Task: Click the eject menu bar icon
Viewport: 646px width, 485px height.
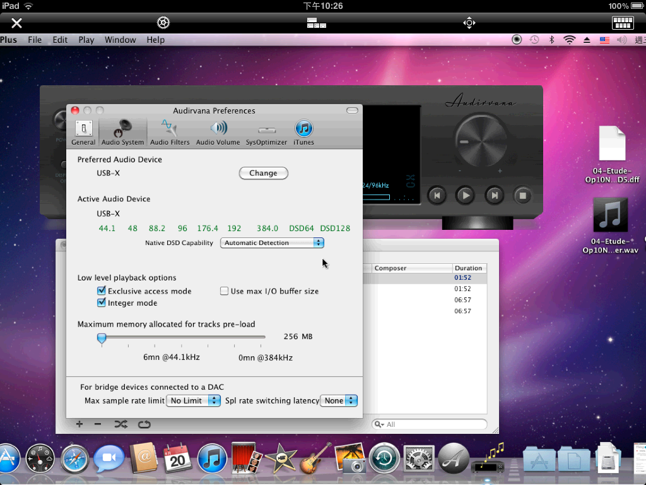Action: coord(587,40)
